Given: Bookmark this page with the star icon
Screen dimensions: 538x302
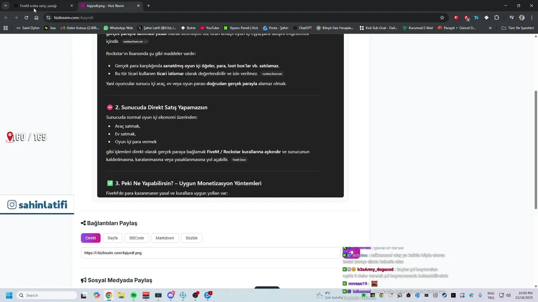Looking at the screenshot, I should 442,18.
